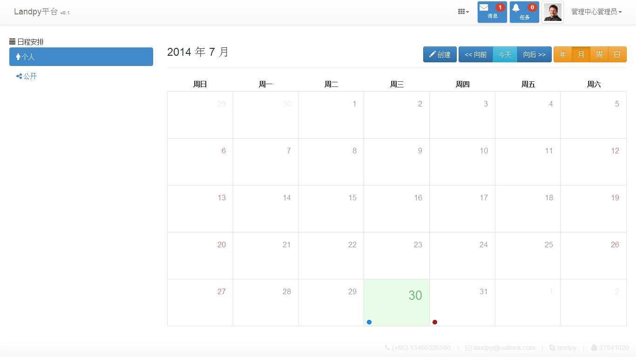The height and width of the screenshot is (357, 636).
Task: Click the dark red event dot on day 31
Action: click(x=435, y=322)
